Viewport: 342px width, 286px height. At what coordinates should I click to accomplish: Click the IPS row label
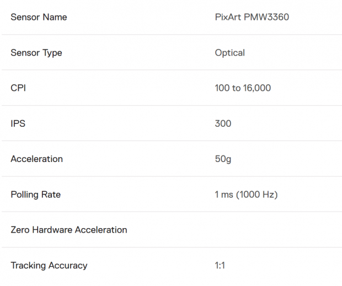(18, 123)
